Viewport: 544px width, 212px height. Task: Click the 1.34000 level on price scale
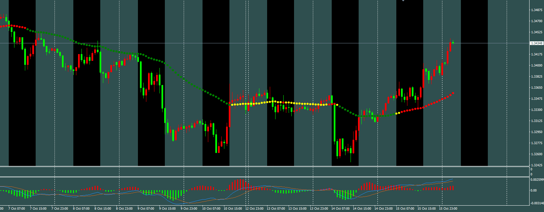[x=537, y=66]
